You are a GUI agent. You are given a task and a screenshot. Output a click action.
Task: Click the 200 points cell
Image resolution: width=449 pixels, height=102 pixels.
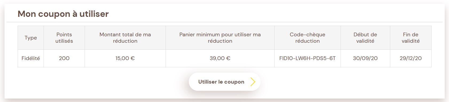tap(64, 58)
